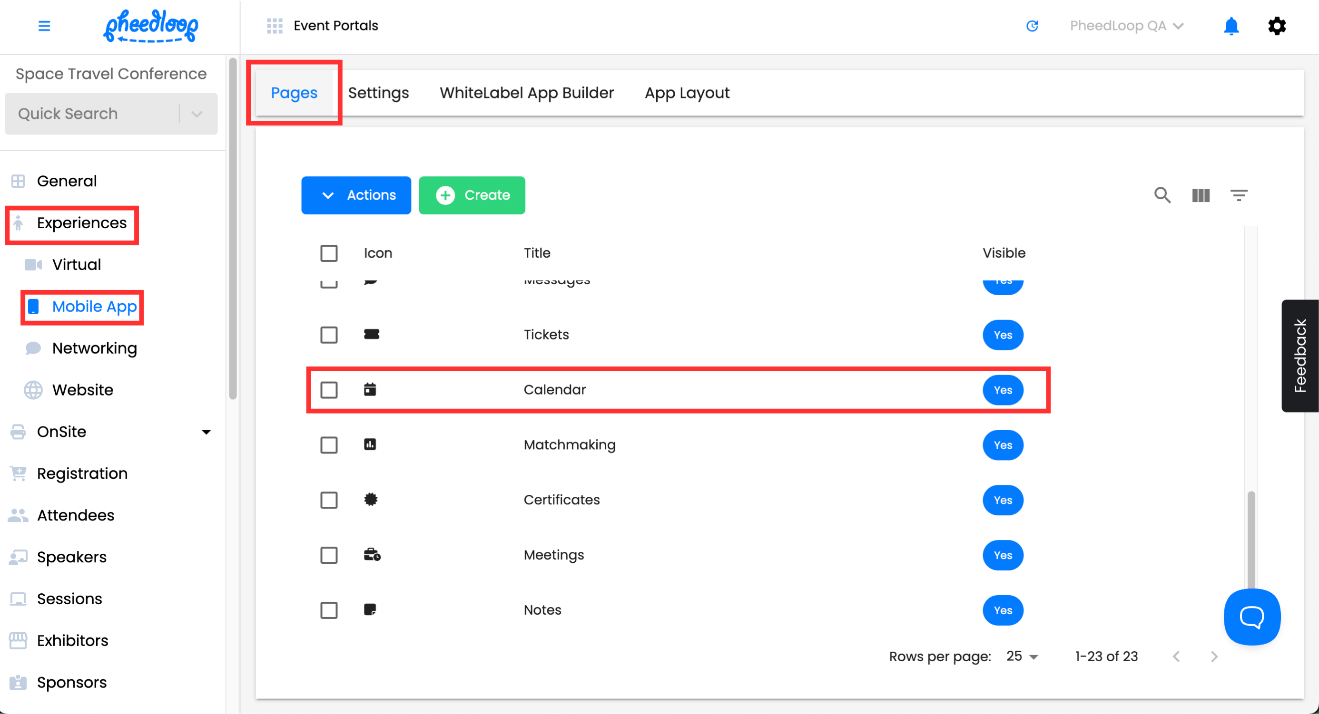Viewport: 1319px width, 714px height.
Task: Click the table search magnifier icon
Action: 1162,195
